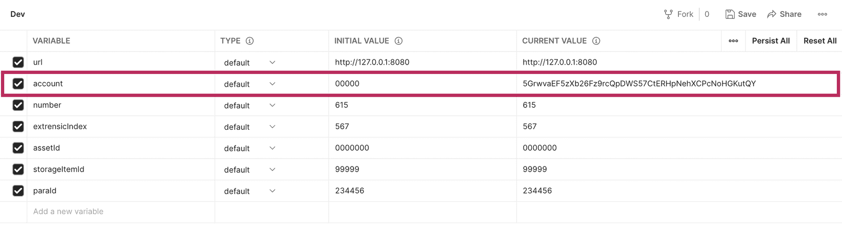The width and height of the screenshot is (842, 229).
Task: Click info icon beside CURRENT VALUE header
Action: pyautogui.click(x=596, y=41)
